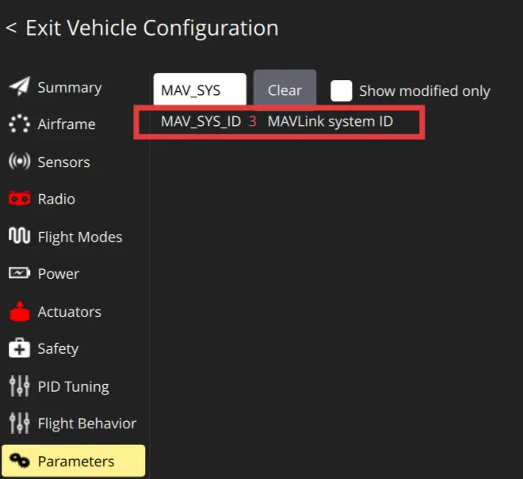Select the highlighted Parameters tab
The image size is (523, 479).
[x=74, y=461]
